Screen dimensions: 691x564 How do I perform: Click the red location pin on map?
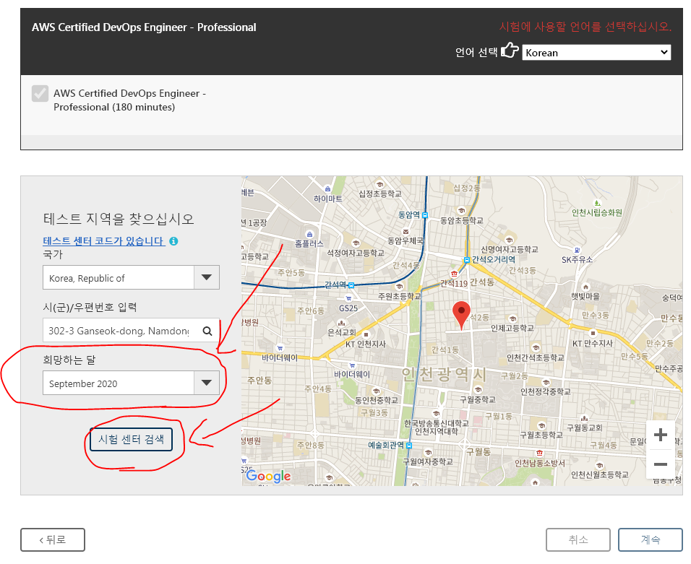(461, 315)
